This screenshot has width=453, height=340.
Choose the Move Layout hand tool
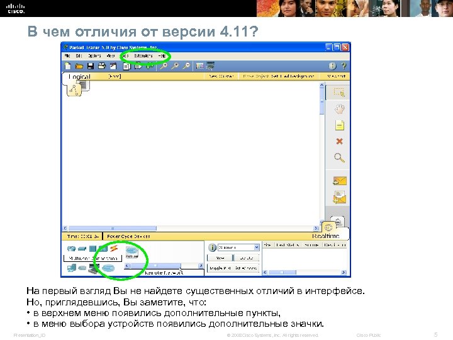339,109
